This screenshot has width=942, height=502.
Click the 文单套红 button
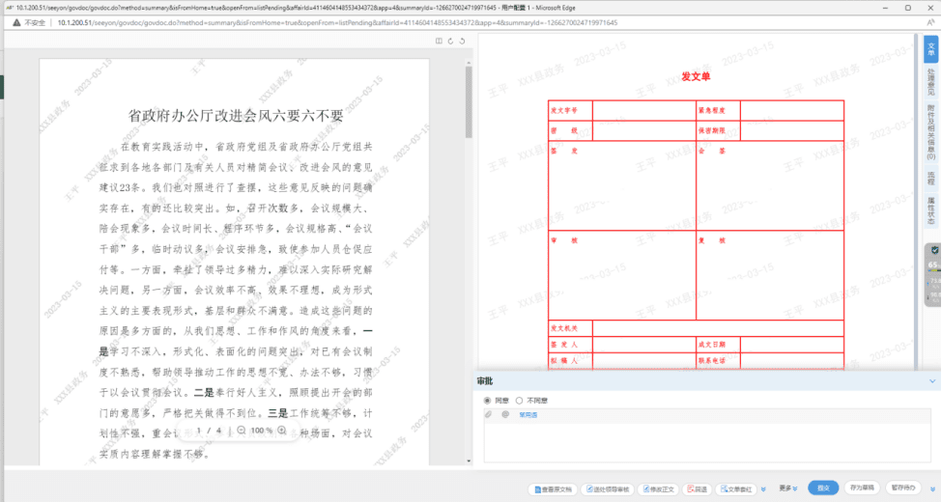[x=736, y=489]
